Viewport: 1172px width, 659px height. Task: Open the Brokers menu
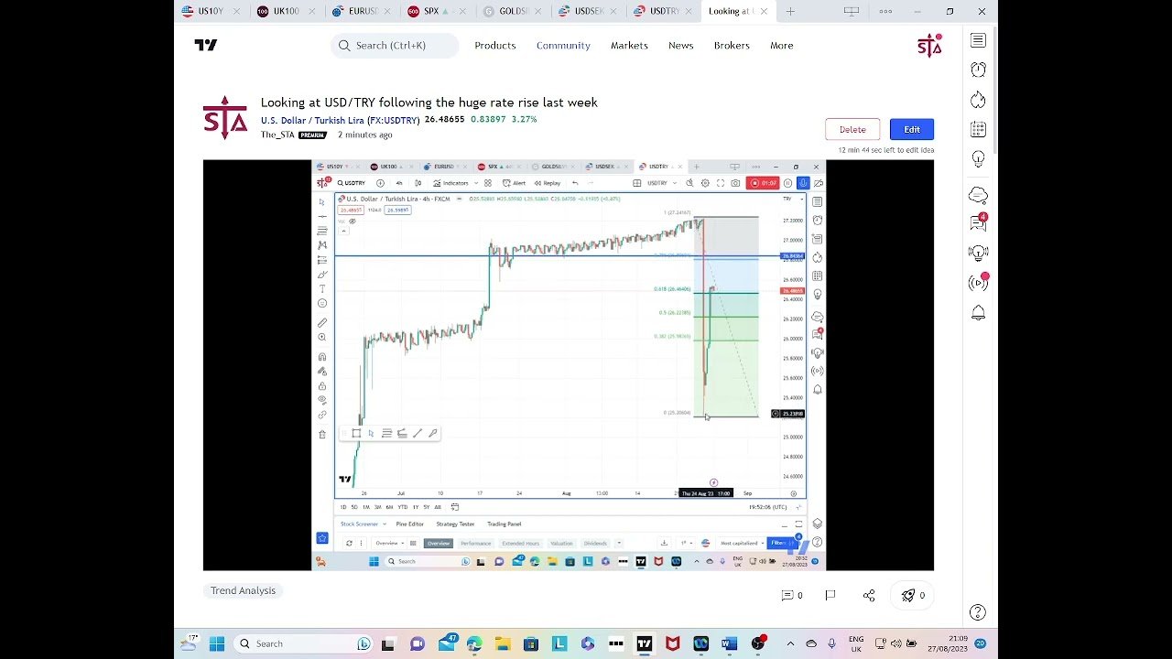coord(732,45)
